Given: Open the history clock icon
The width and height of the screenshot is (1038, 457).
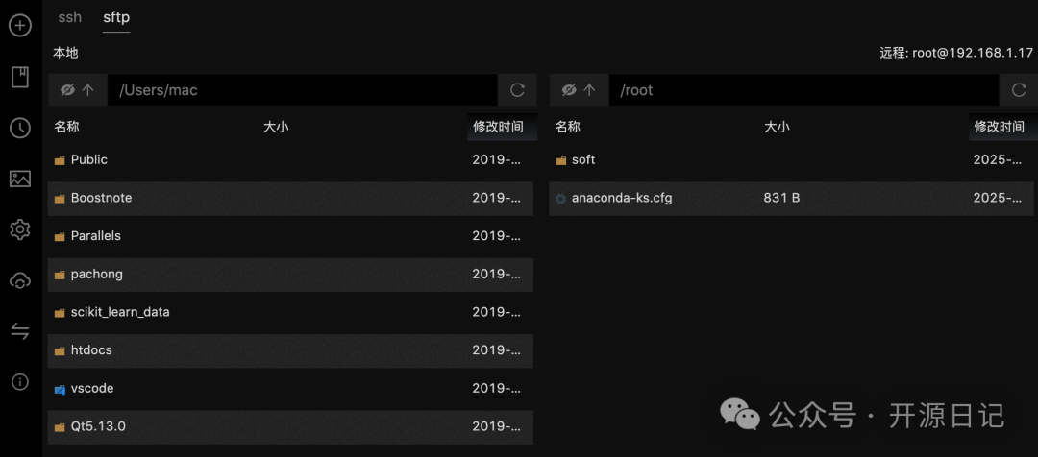Looking at the screenshot, I should tap(20, 128).
